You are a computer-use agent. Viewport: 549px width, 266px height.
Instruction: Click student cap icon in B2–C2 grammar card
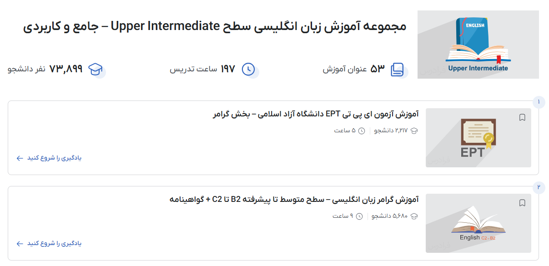coord(414,216)
